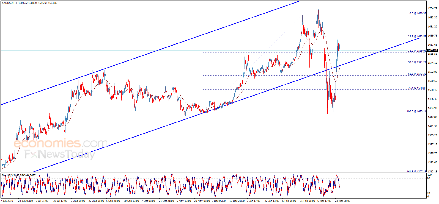Click the price axis value '1377.15'

tap(432, 144)
